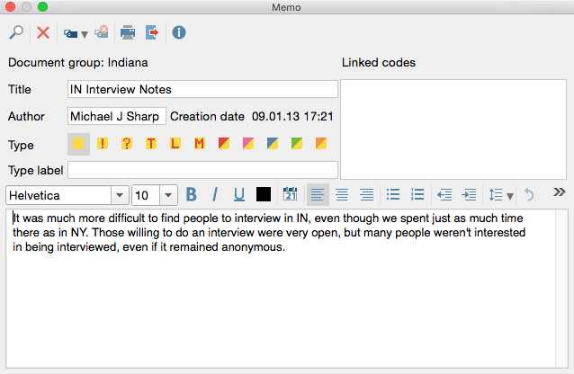Click the Type label input field
This screenshot has width=574, height=374.
click(202, 170)
